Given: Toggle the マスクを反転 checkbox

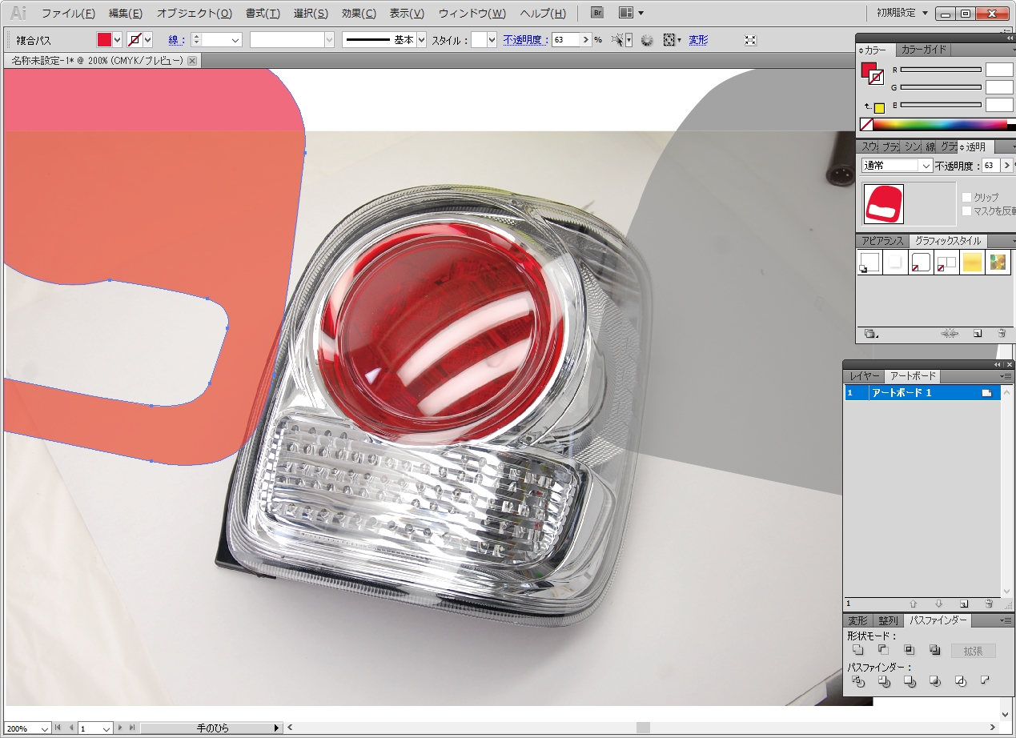Looking at the screenshot, I should click(966, 211).
